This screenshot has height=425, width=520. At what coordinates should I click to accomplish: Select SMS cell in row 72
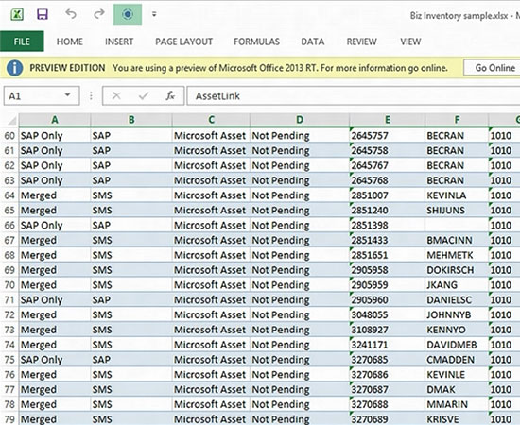pyautogui.click(x=131, y=315)
